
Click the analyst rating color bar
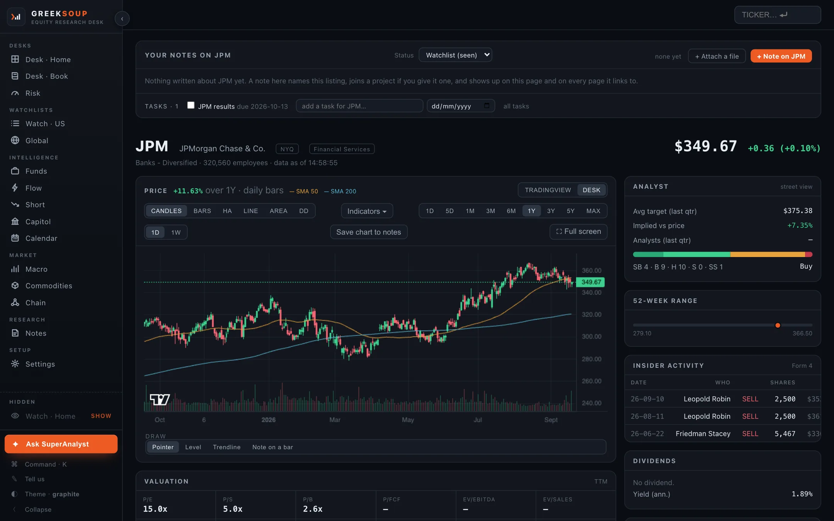pyautogui.click(x=723, y=254)
